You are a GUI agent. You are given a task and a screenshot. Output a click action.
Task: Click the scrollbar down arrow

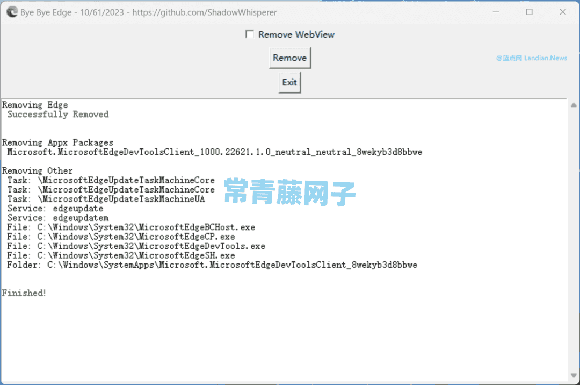[574, 376]
